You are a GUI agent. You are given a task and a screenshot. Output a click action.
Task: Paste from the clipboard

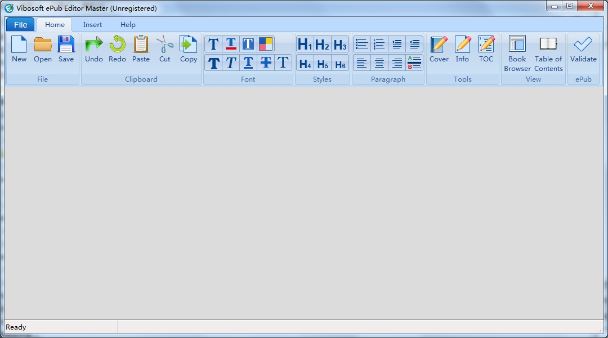click(141, 49)
